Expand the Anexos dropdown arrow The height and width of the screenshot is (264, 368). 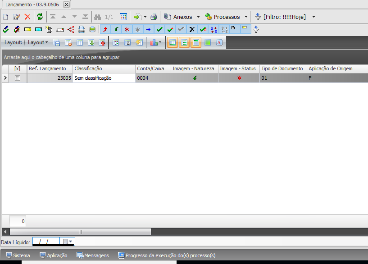click(x=198, y=17)
